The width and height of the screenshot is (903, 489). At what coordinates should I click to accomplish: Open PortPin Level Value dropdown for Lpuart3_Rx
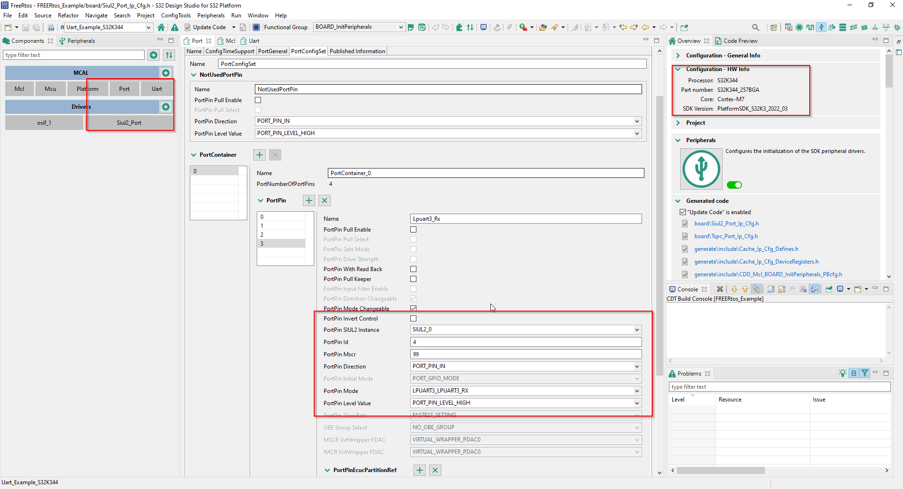coord(526,403)
